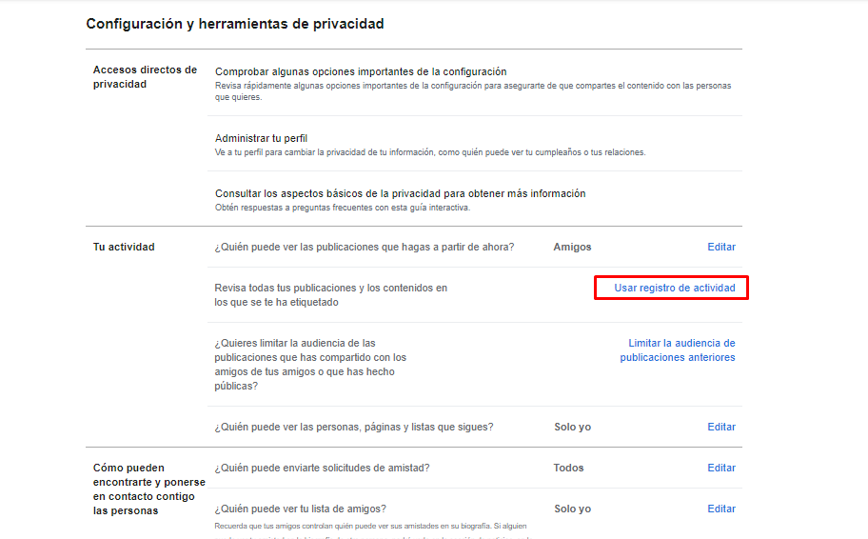Select the 'Todos' value for friend requests
Image resolution: width=868 pixels, height=539 pixels.
568,468
